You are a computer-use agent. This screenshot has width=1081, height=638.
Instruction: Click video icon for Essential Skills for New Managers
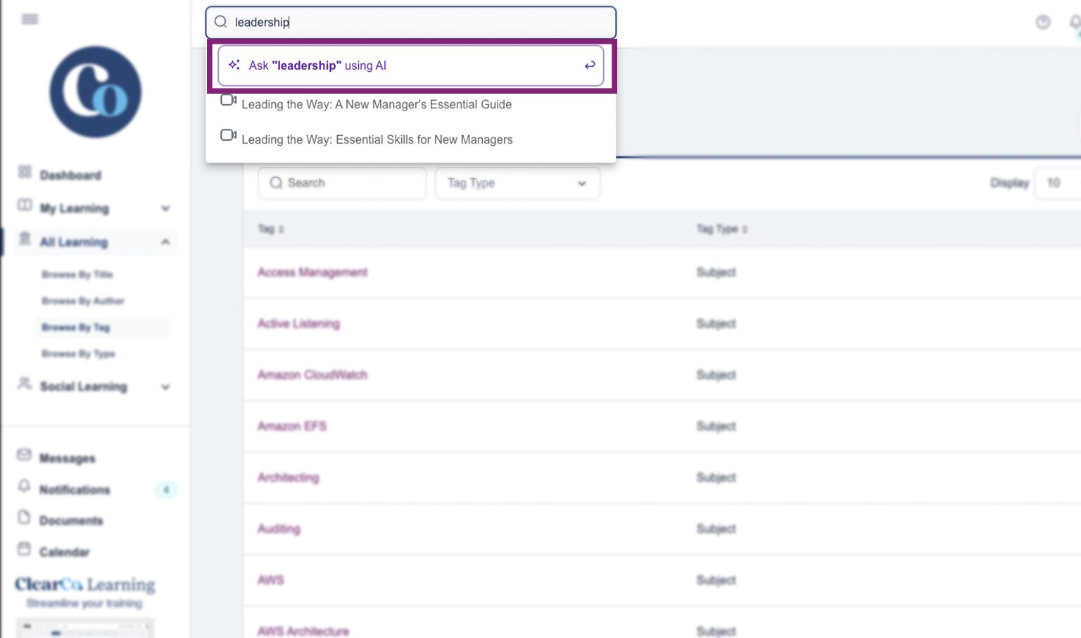228,135
